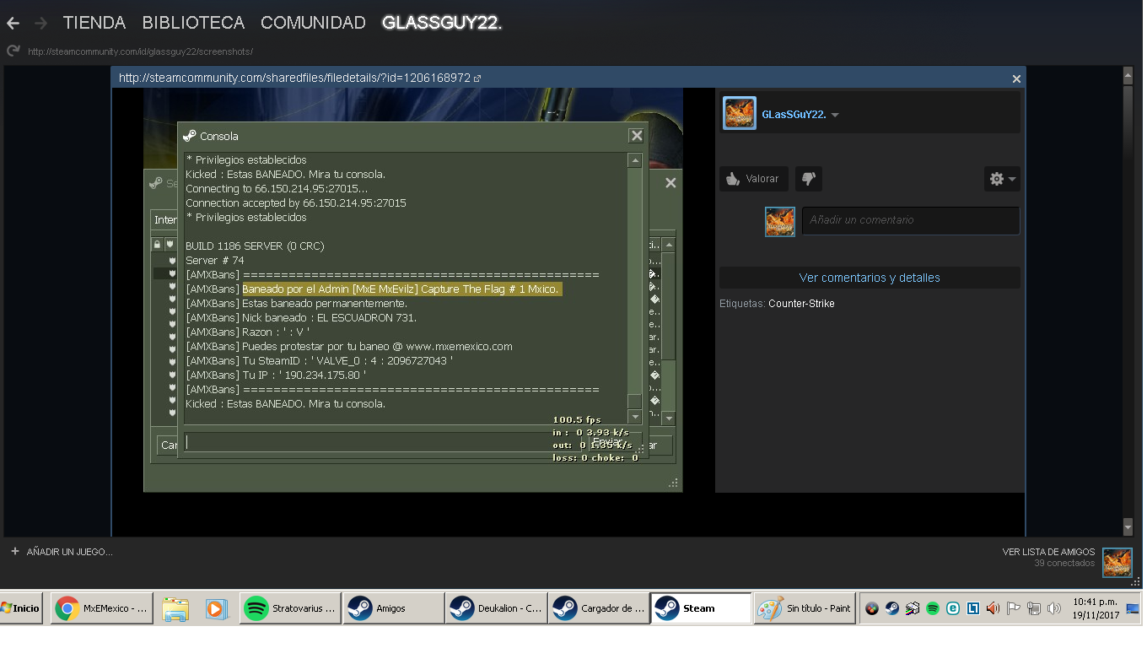Viewport: 1147px width, 648px height.
Task: Open the GLASSGUY22. profile menu
Action: click(x=442, y=23)
